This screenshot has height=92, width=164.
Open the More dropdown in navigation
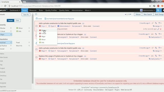(88, 10)
